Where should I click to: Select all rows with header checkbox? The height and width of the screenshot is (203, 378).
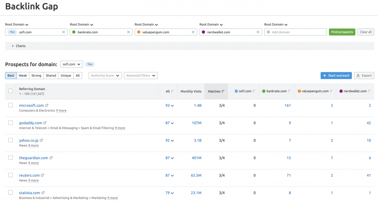[x=10, y=91]
